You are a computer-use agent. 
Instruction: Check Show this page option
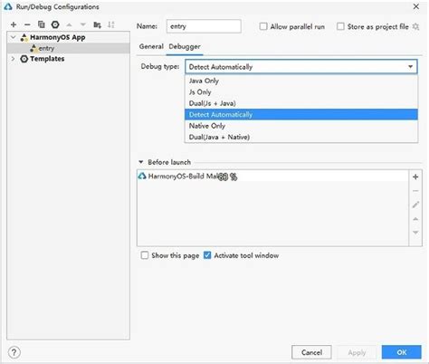coord(145,255)
